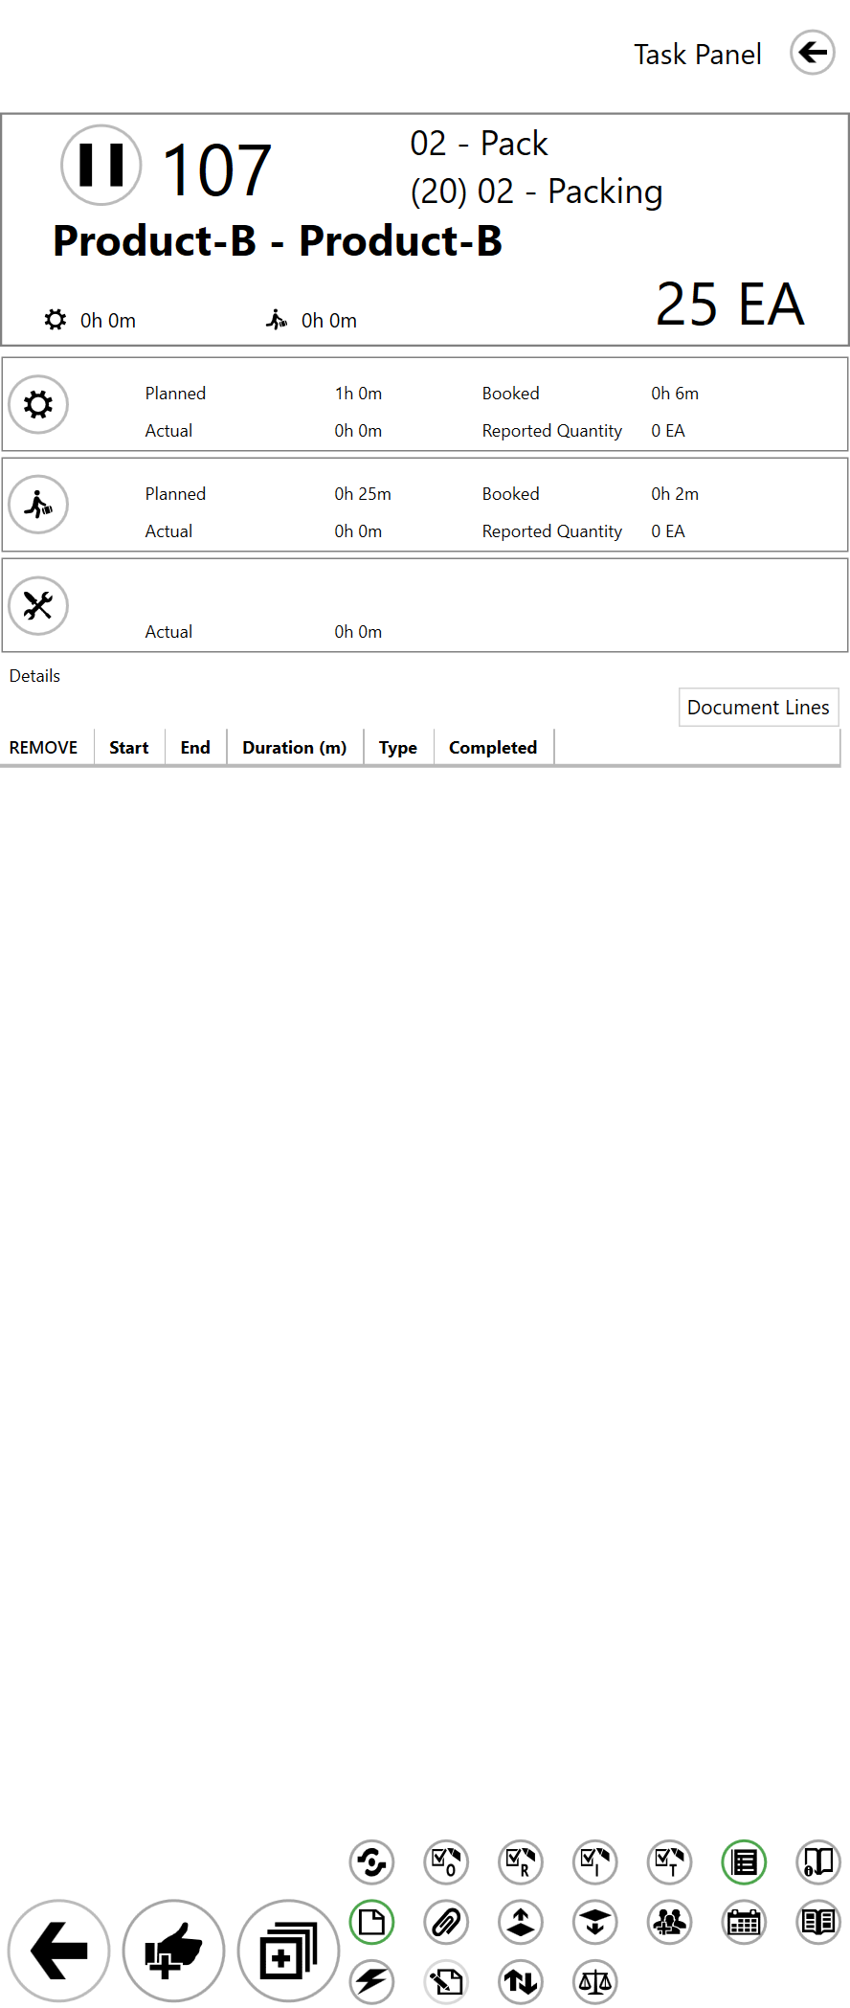Screen dimensions: 850x2008
Task: Click the layer with down arrow icon
Action: 595,1922
